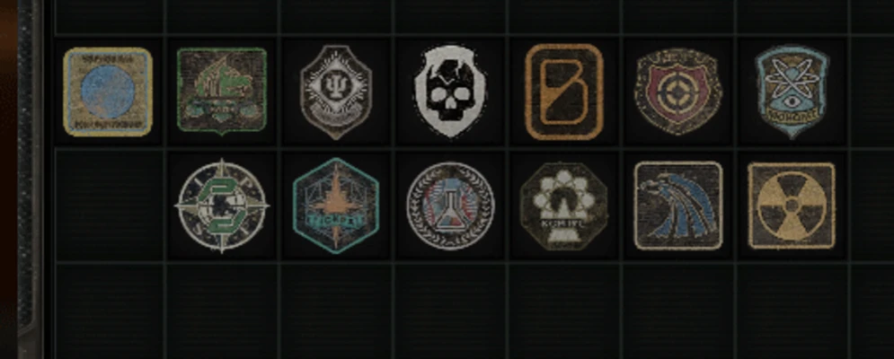Choose the blue winged bird patch
Screen dimensions: 894x359
678,206
